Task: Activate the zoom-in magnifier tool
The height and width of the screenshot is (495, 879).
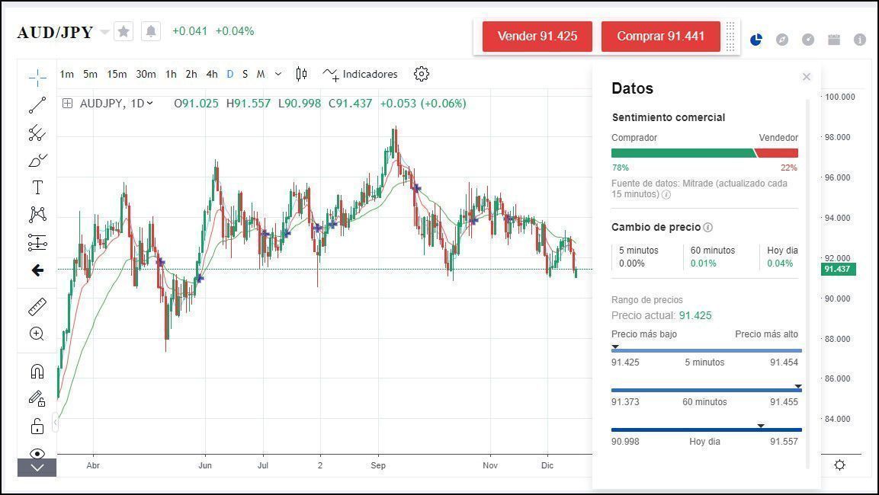Action: point(37,334)
